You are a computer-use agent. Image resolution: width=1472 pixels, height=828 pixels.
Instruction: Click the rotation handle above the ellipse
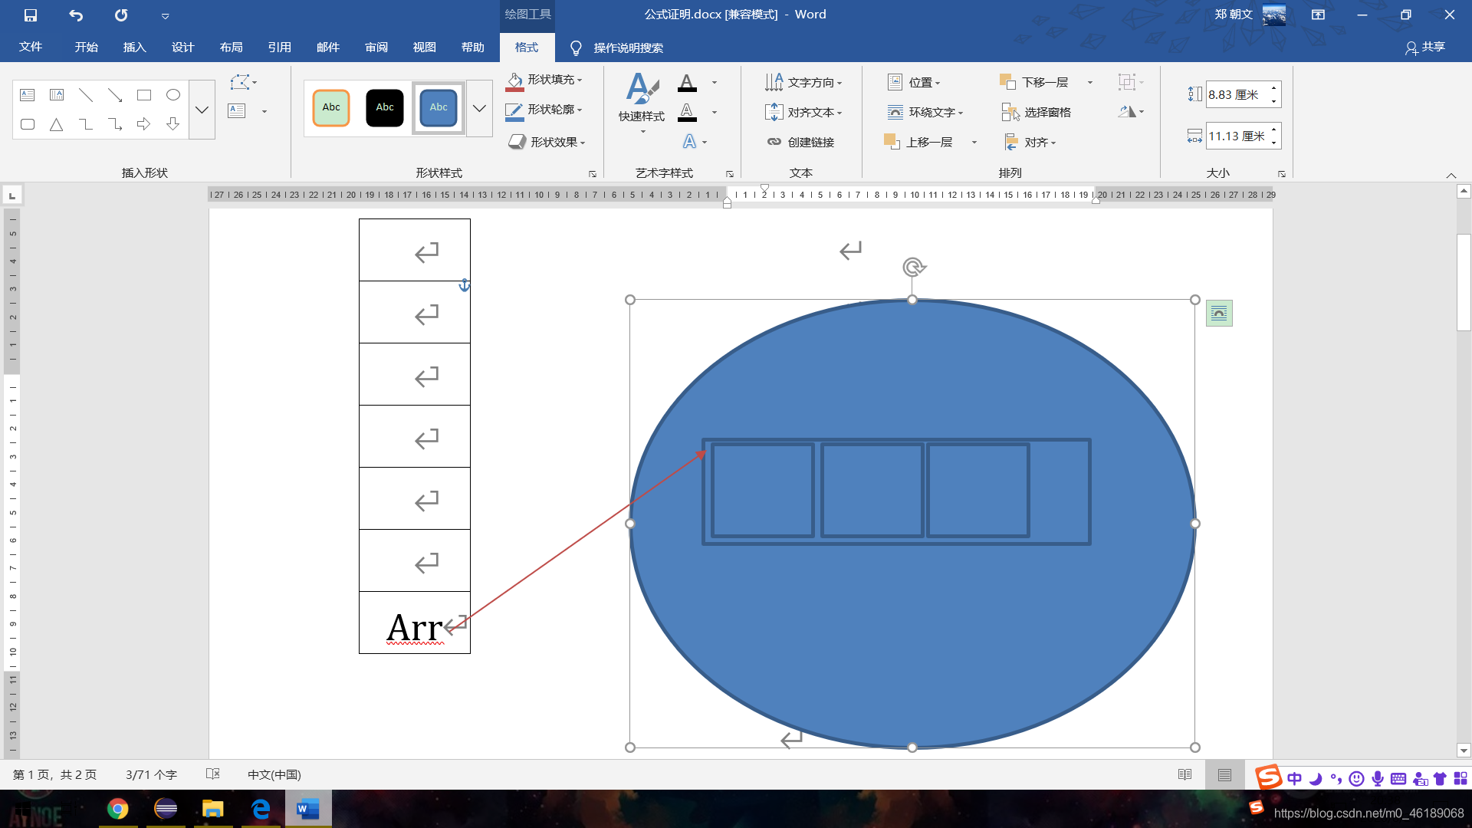tap(913, 268)
